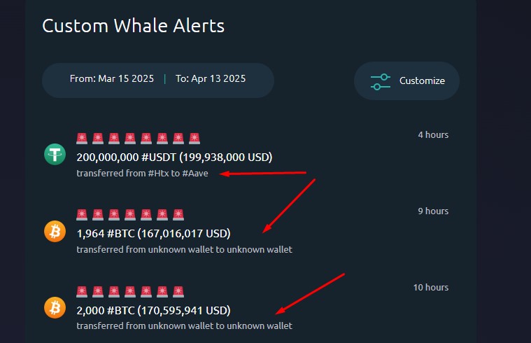Open the 200,000,000 #USDT transaction
The width and height of the screenshot is (531, 343).
tap(174, 157)
